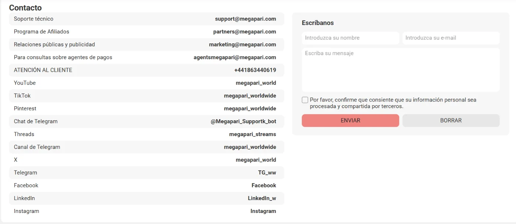Viewport: 516px width, 224px height.
Task: Call customer phone number +441863440619
Action: pyautogui.click(x=255, y=70)
